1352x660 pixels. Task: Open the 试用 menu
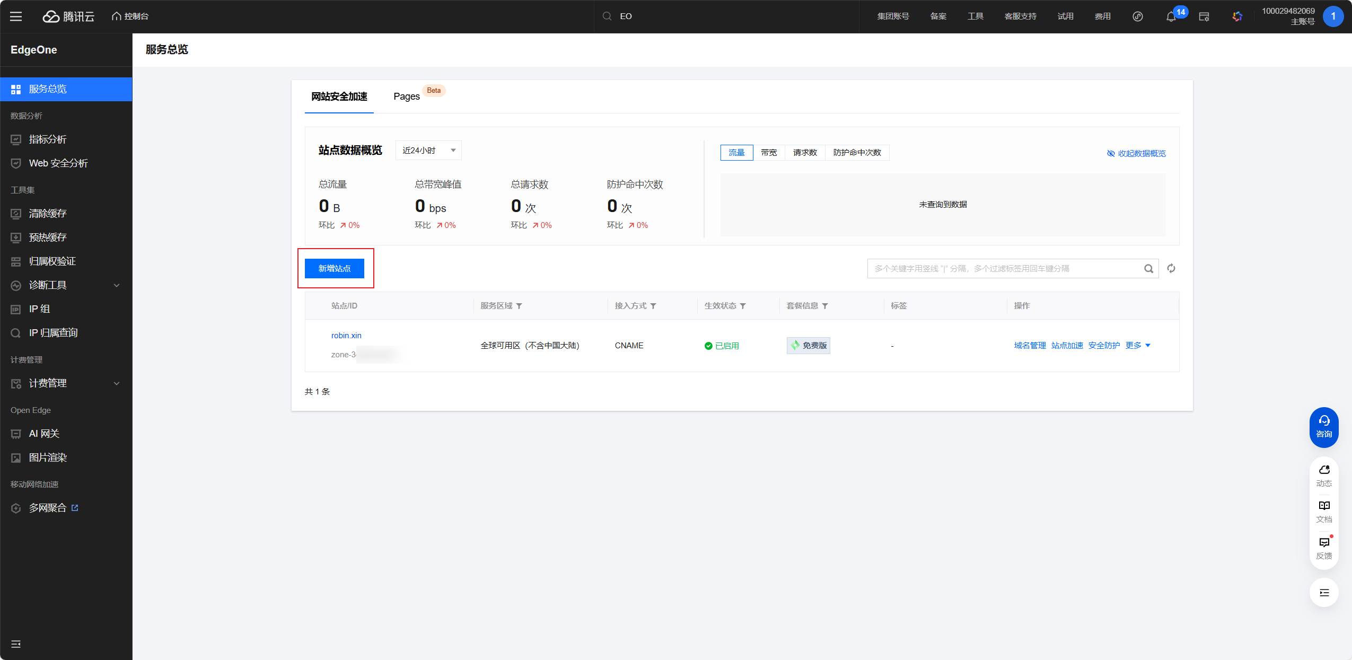(1065, 16)
